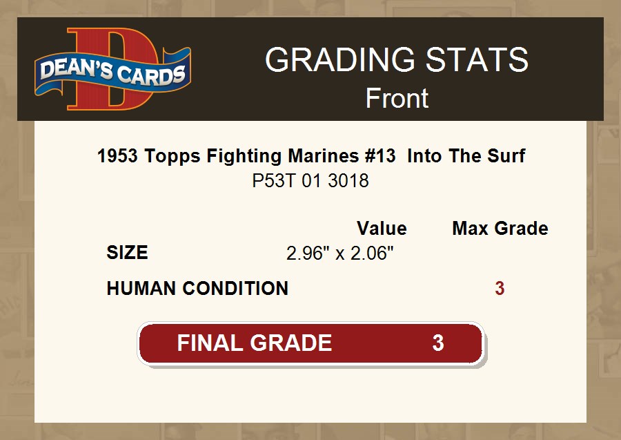Click the Value column header

point(382,229)
